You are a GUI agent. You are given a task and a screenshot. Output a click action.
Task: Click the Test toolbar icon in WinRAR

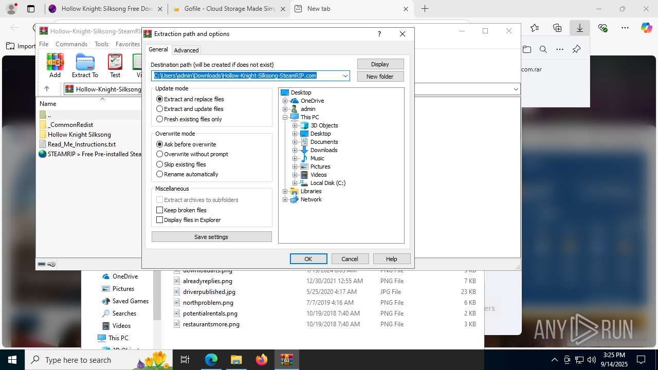tap(115, 65)
